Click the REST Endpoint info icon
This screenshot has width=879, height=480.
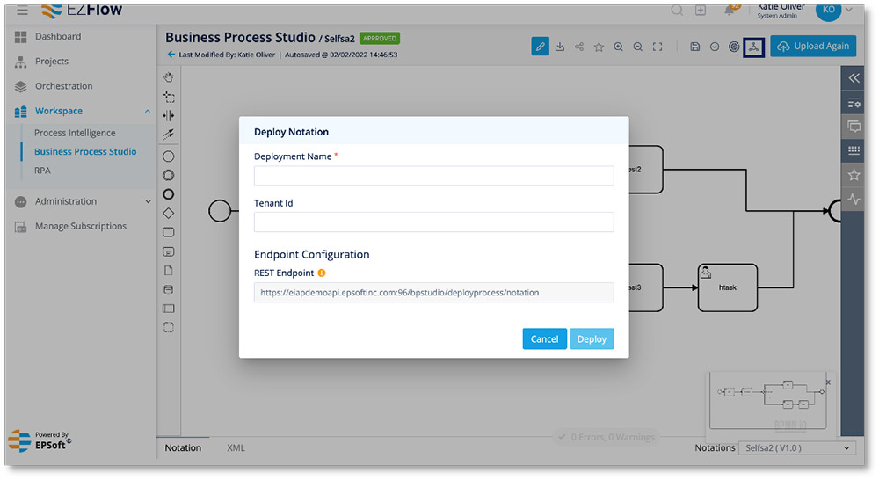(x=321, y=273)
